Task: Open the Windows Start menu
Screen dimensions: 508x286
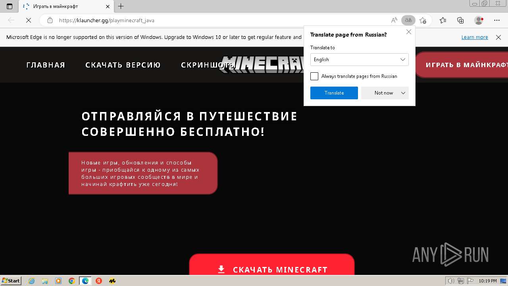Action: coord(11,280)
